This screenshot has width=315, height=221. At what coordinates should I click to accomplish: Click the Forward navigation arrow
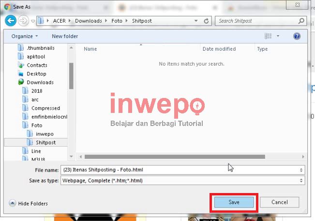[x=23, y=21]
